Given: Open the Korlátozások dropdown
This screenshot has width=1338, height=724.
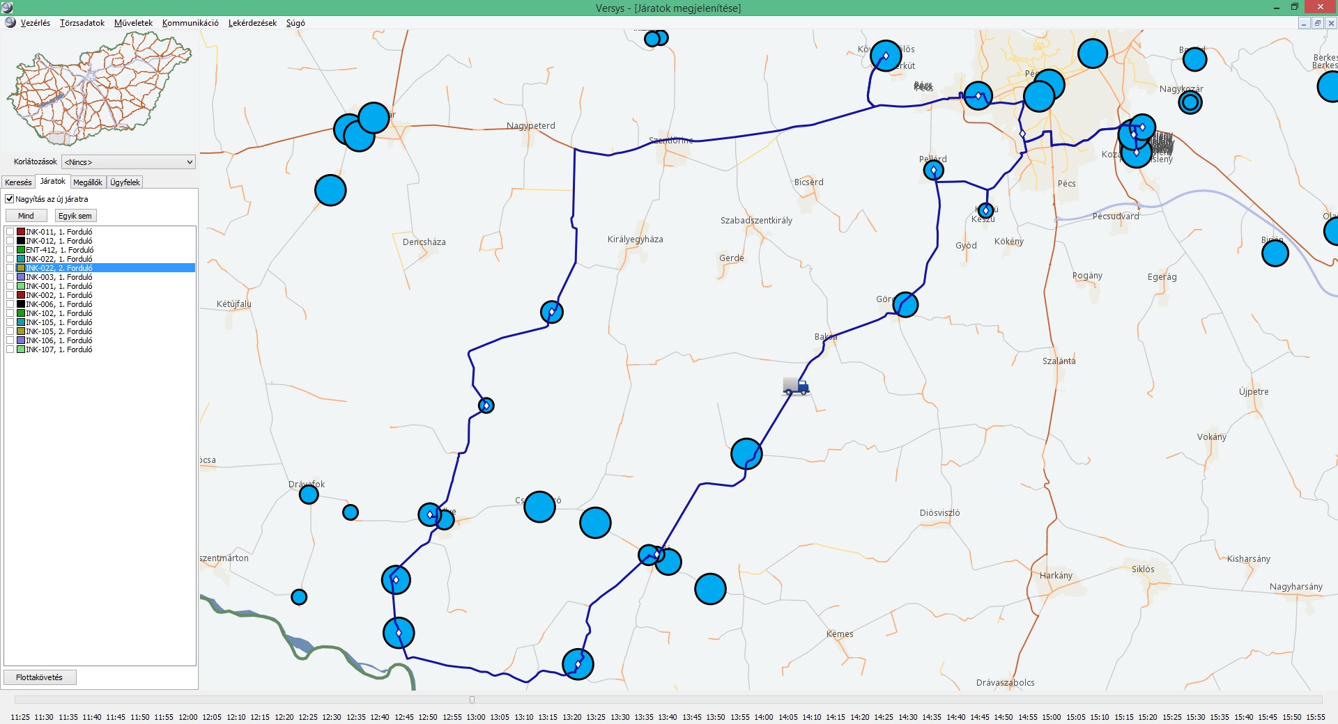Looking at the screenshot, I should point(128,162).
